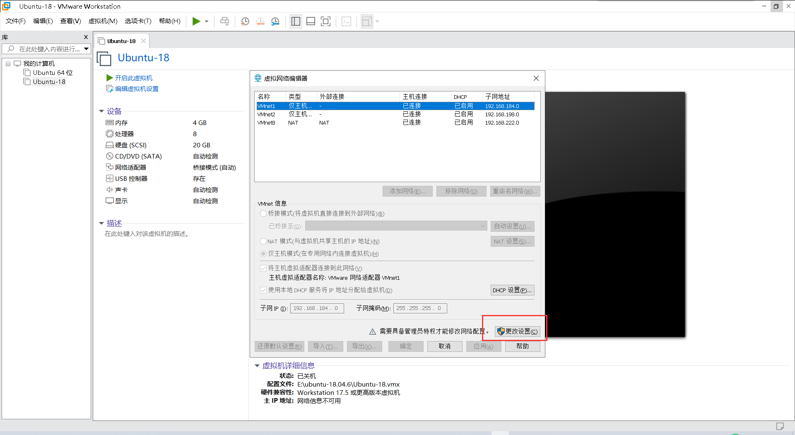
Task: Select 仅主机模式 radio button
Action: coord(263,254)
